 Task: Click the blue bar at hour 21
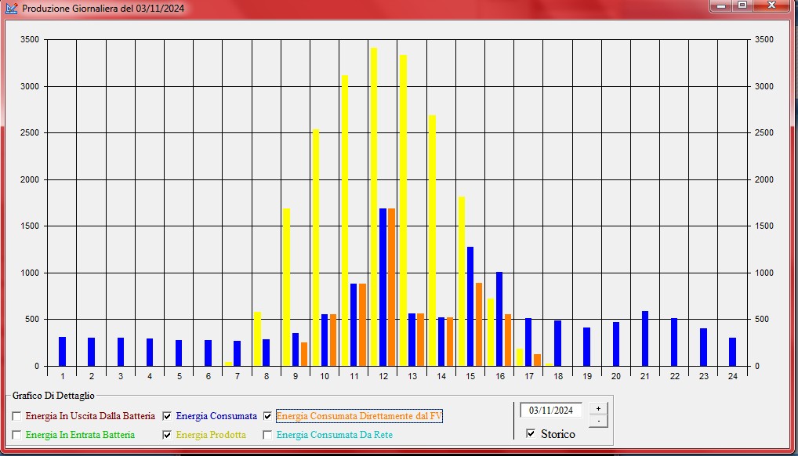pyautogui.click(x=645, y=338)
